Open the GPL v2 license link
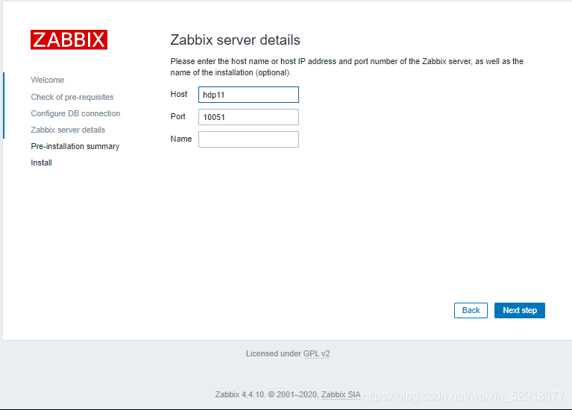The height and width of the screenshot is (410, 572). pos(316,353)
